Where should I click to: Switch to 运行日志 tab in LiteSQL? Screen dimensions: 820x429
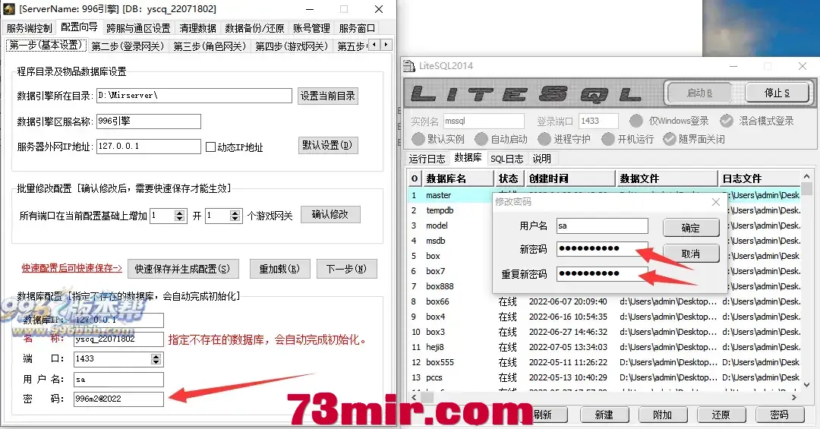pos(427,159)
